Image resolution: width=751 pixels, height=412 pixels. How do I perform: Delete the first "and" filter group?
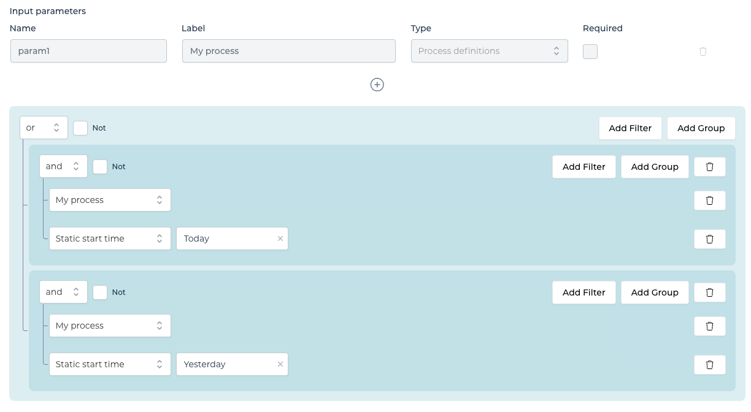pos(709,166)
